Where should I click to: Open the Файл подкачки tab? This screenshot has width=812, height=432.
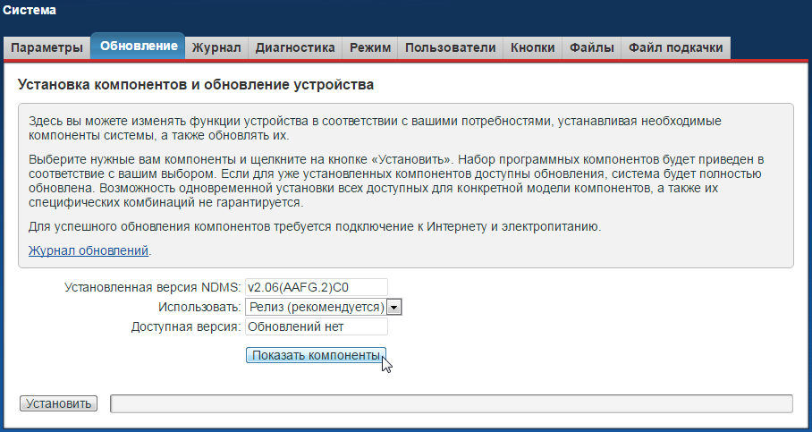click(x=676, y=47)
